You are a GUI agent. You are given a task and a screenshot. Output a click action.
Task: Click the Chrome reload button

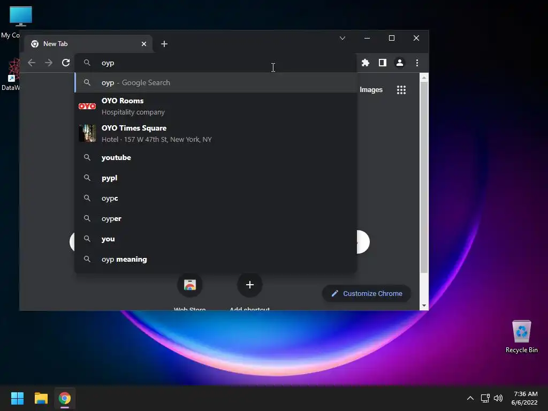point(66,63)
